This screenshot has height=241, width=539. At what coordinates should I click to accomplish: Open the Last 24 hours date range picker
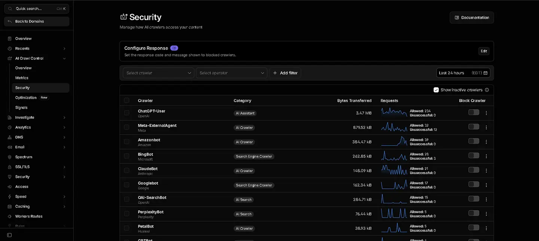click(x=463, y=73)
